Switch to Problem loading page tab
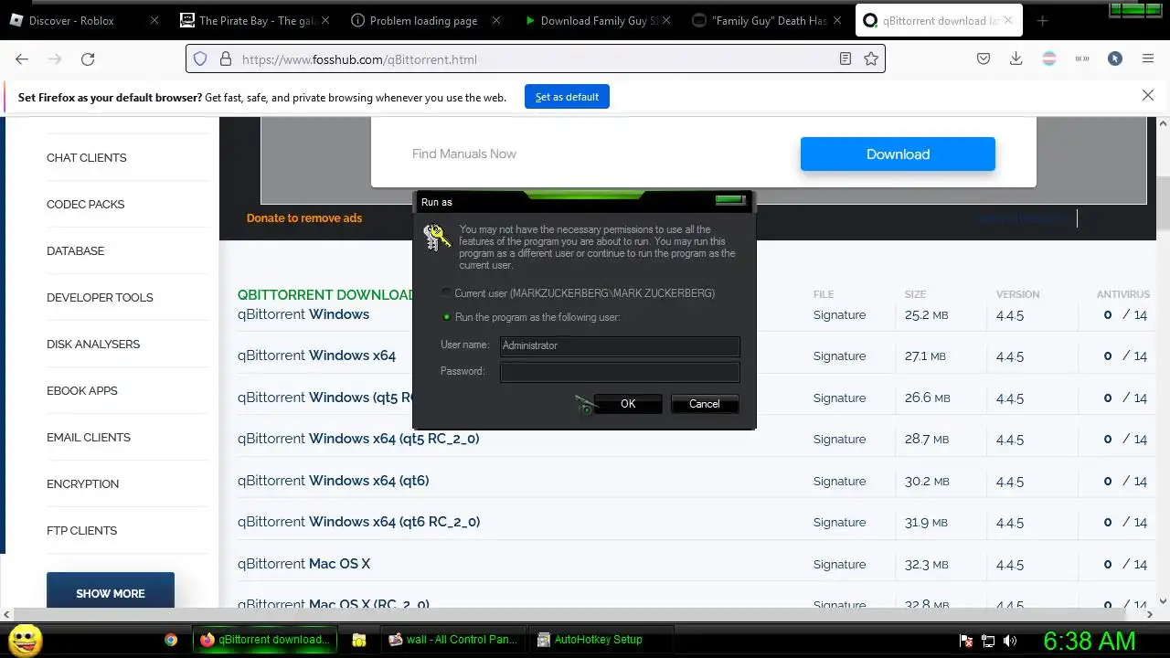Screen dimensions: 1170x658 pyautogui.click(x=424, y=20)
